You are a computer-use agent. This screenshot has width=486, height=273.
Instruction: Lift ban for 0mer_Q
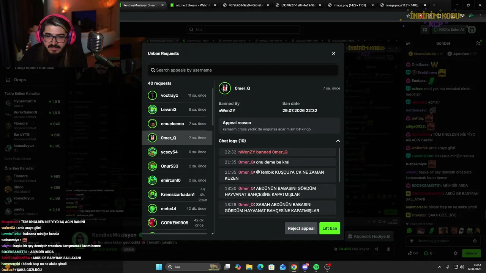click(x=330, y=228)
